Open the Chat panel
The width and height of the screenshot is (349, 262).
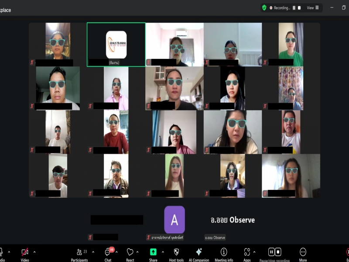pyautogui.click(x=107, y=252)
